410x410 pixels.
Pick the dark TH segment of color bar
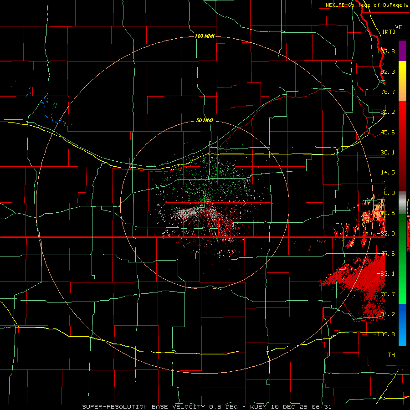point(402,355)
